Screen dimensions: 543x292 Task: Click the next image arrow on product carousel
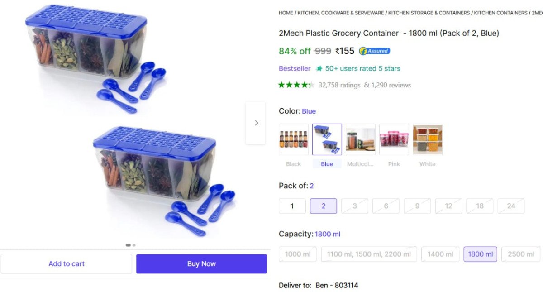point(256,122)
